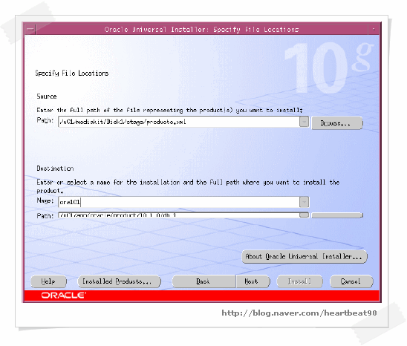This screenshot has width=407, height=346.
Task: Proceed with the Next button
Action: (253, 281)
